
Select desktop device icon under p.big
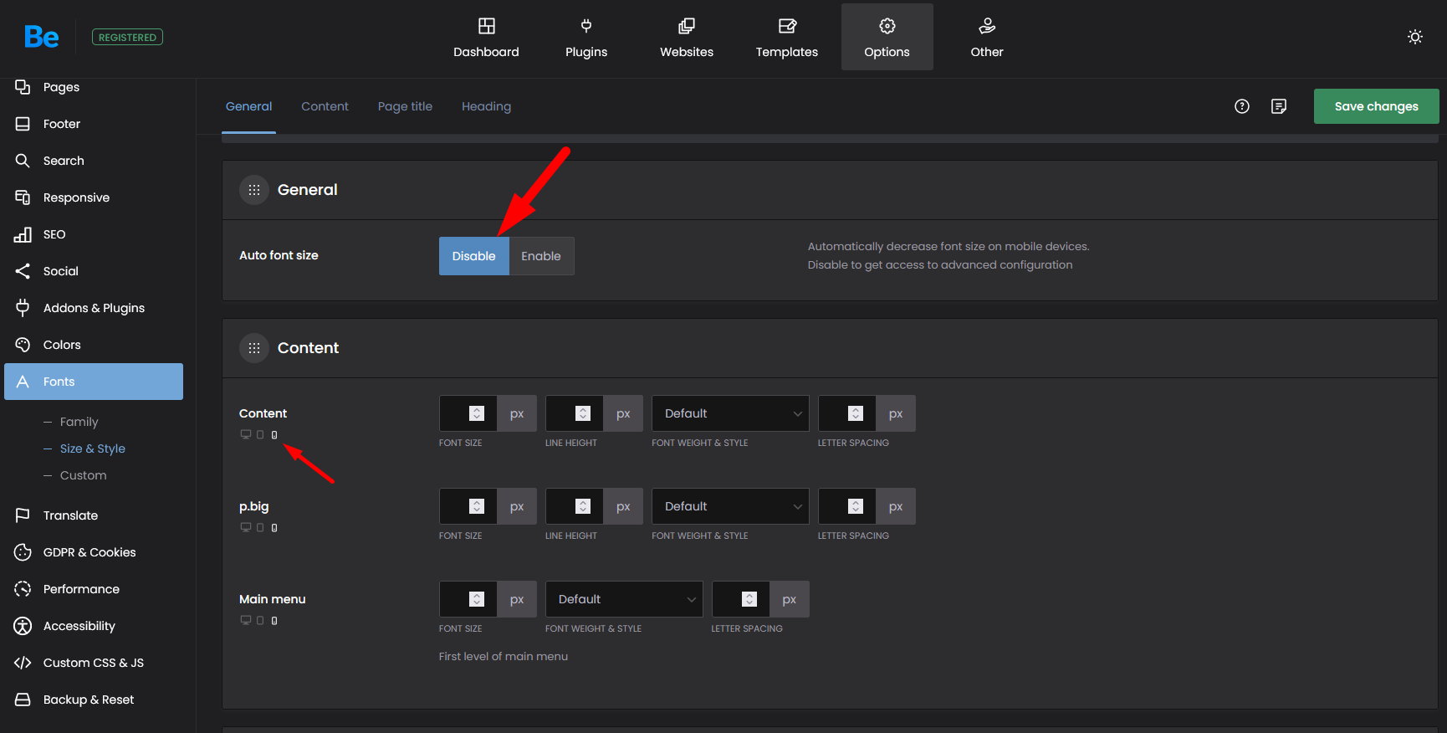tap(246, 527)
